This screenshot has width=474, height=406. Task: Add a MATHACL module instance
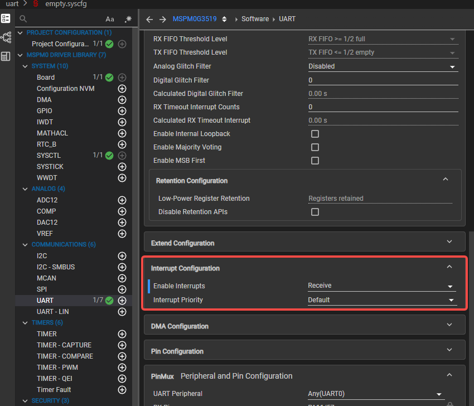pos(122,133)
